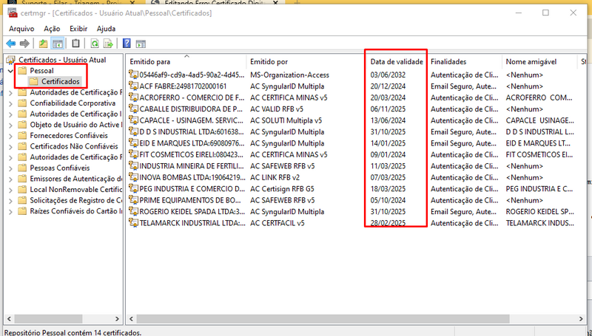This screenshot has height=336, width=592.
Task: Click the clipboard toolbar icon
Action: 76,44
